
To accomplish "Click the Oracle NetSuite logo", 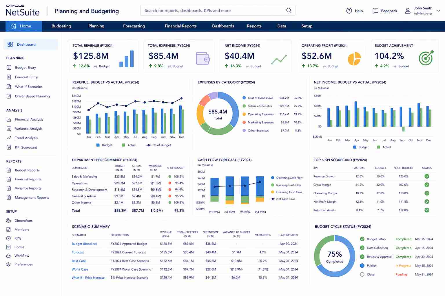I will click(23, 10).
